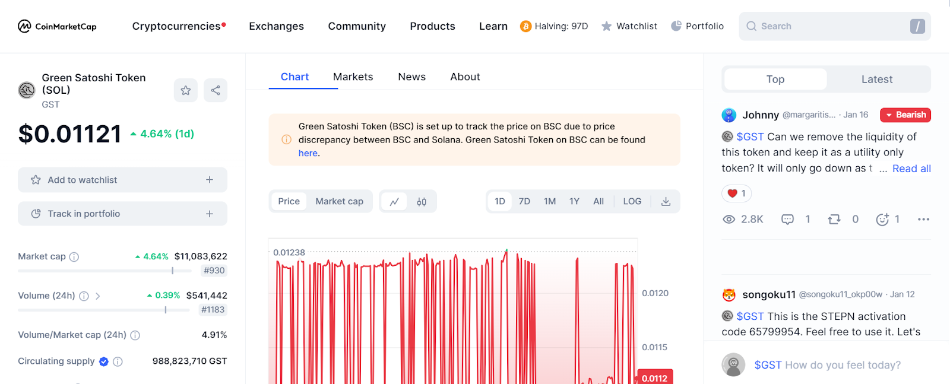Click plus on Track in portfolio
The width and height of the screenshot is (950, 384).
pyautogui.click(x=210, y=214)
